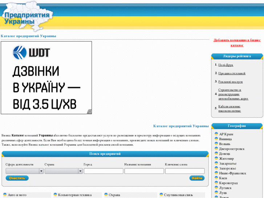Select Запорожье region
The image size is (264, 198).
(x=227, y=168)
